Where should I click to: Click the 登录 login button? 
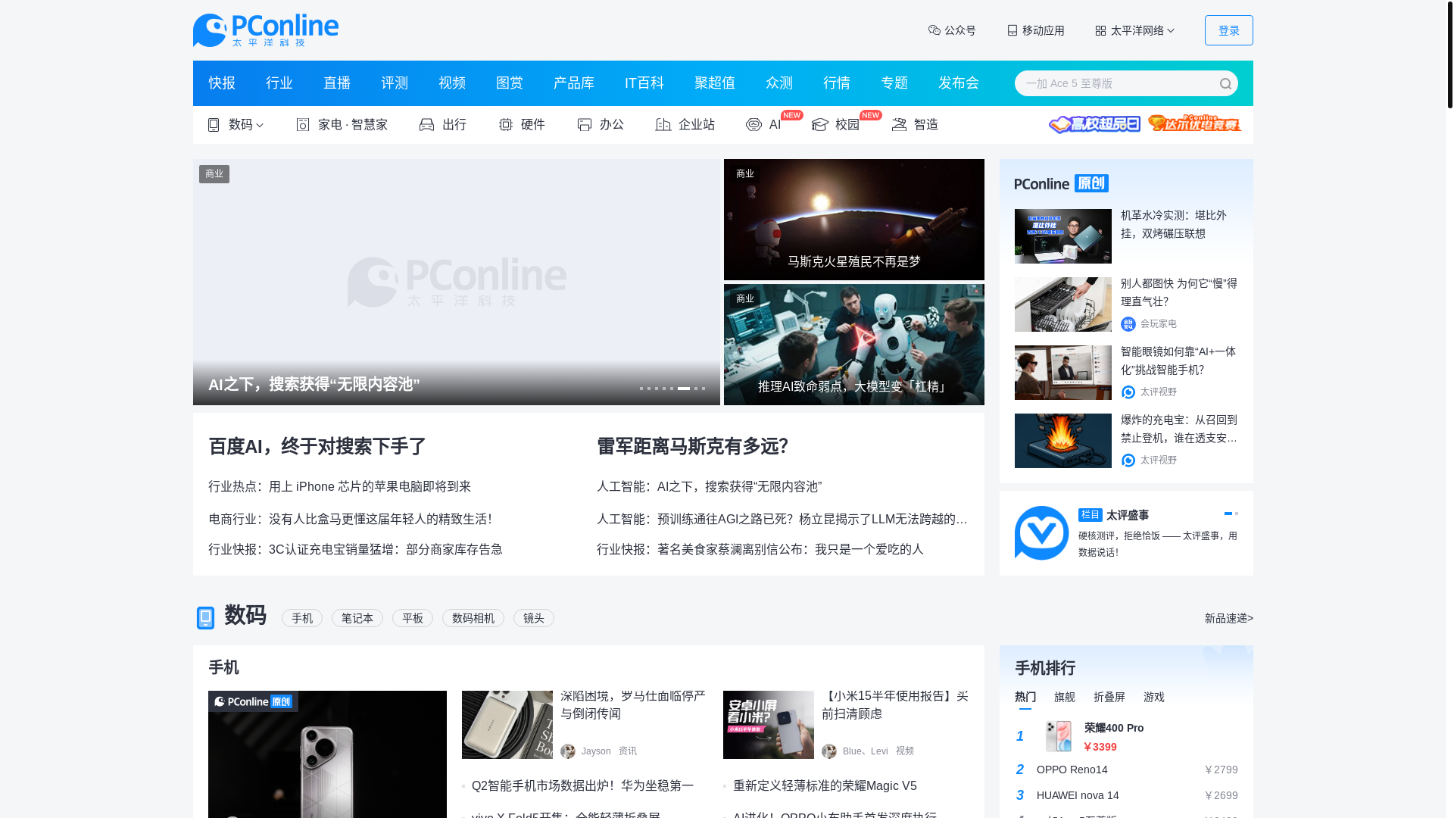coord(1228,30)
